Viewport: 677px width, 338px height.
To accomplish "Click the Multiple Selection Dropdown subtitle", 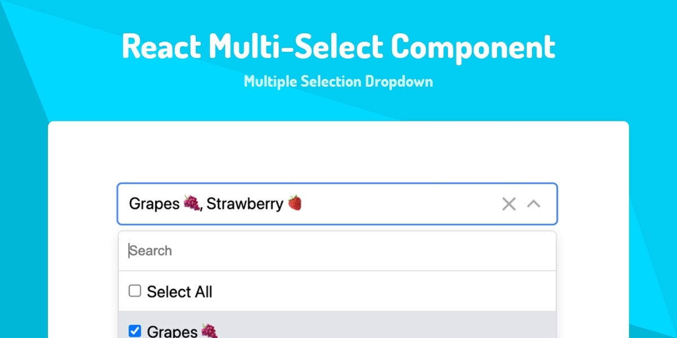I will 338,81.
